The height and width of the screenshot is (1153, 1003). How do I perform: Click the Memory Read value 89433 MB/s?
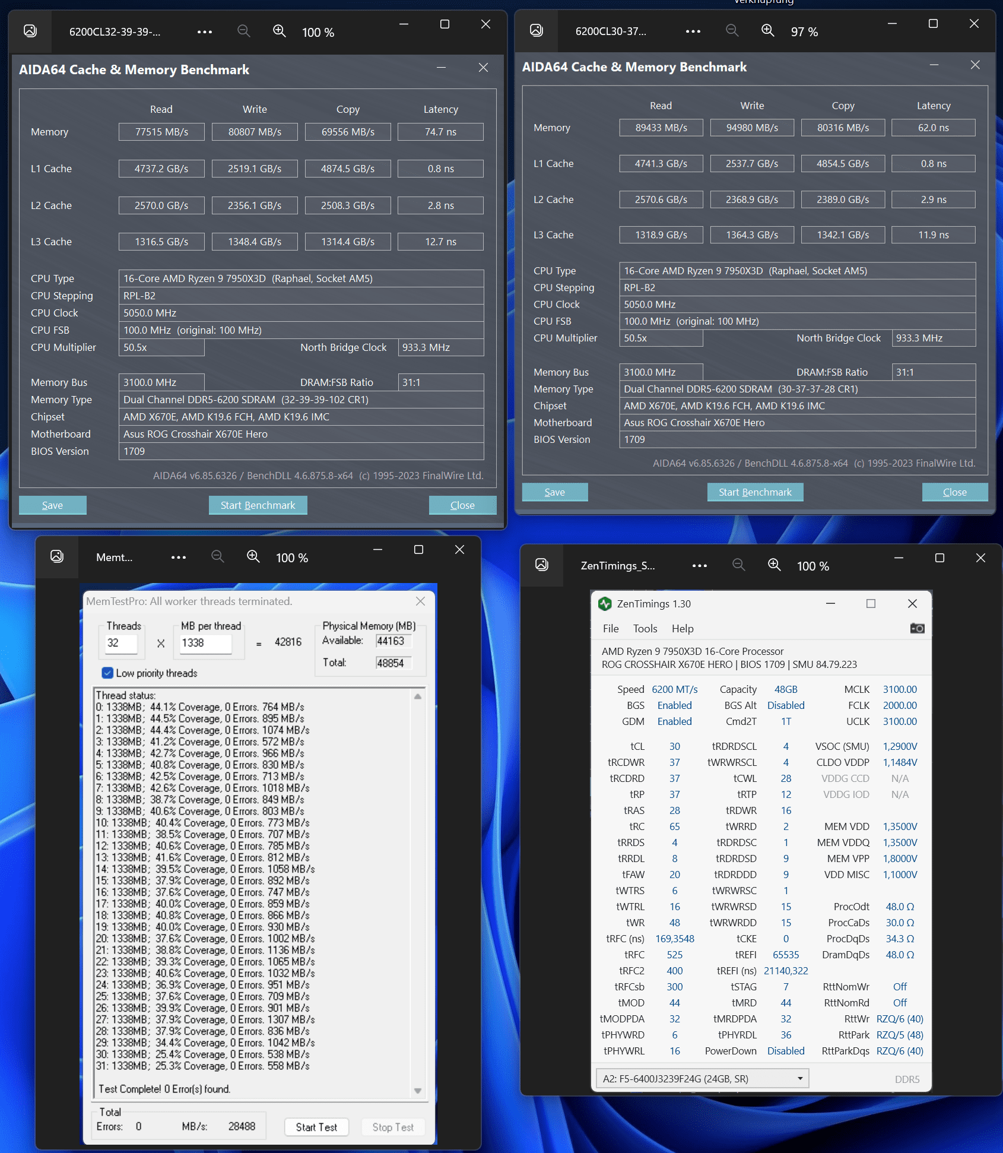661,128
